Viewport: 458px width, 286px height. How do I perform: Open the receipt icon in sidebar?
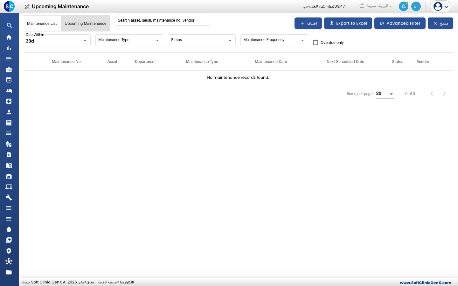tap(9, 123)
